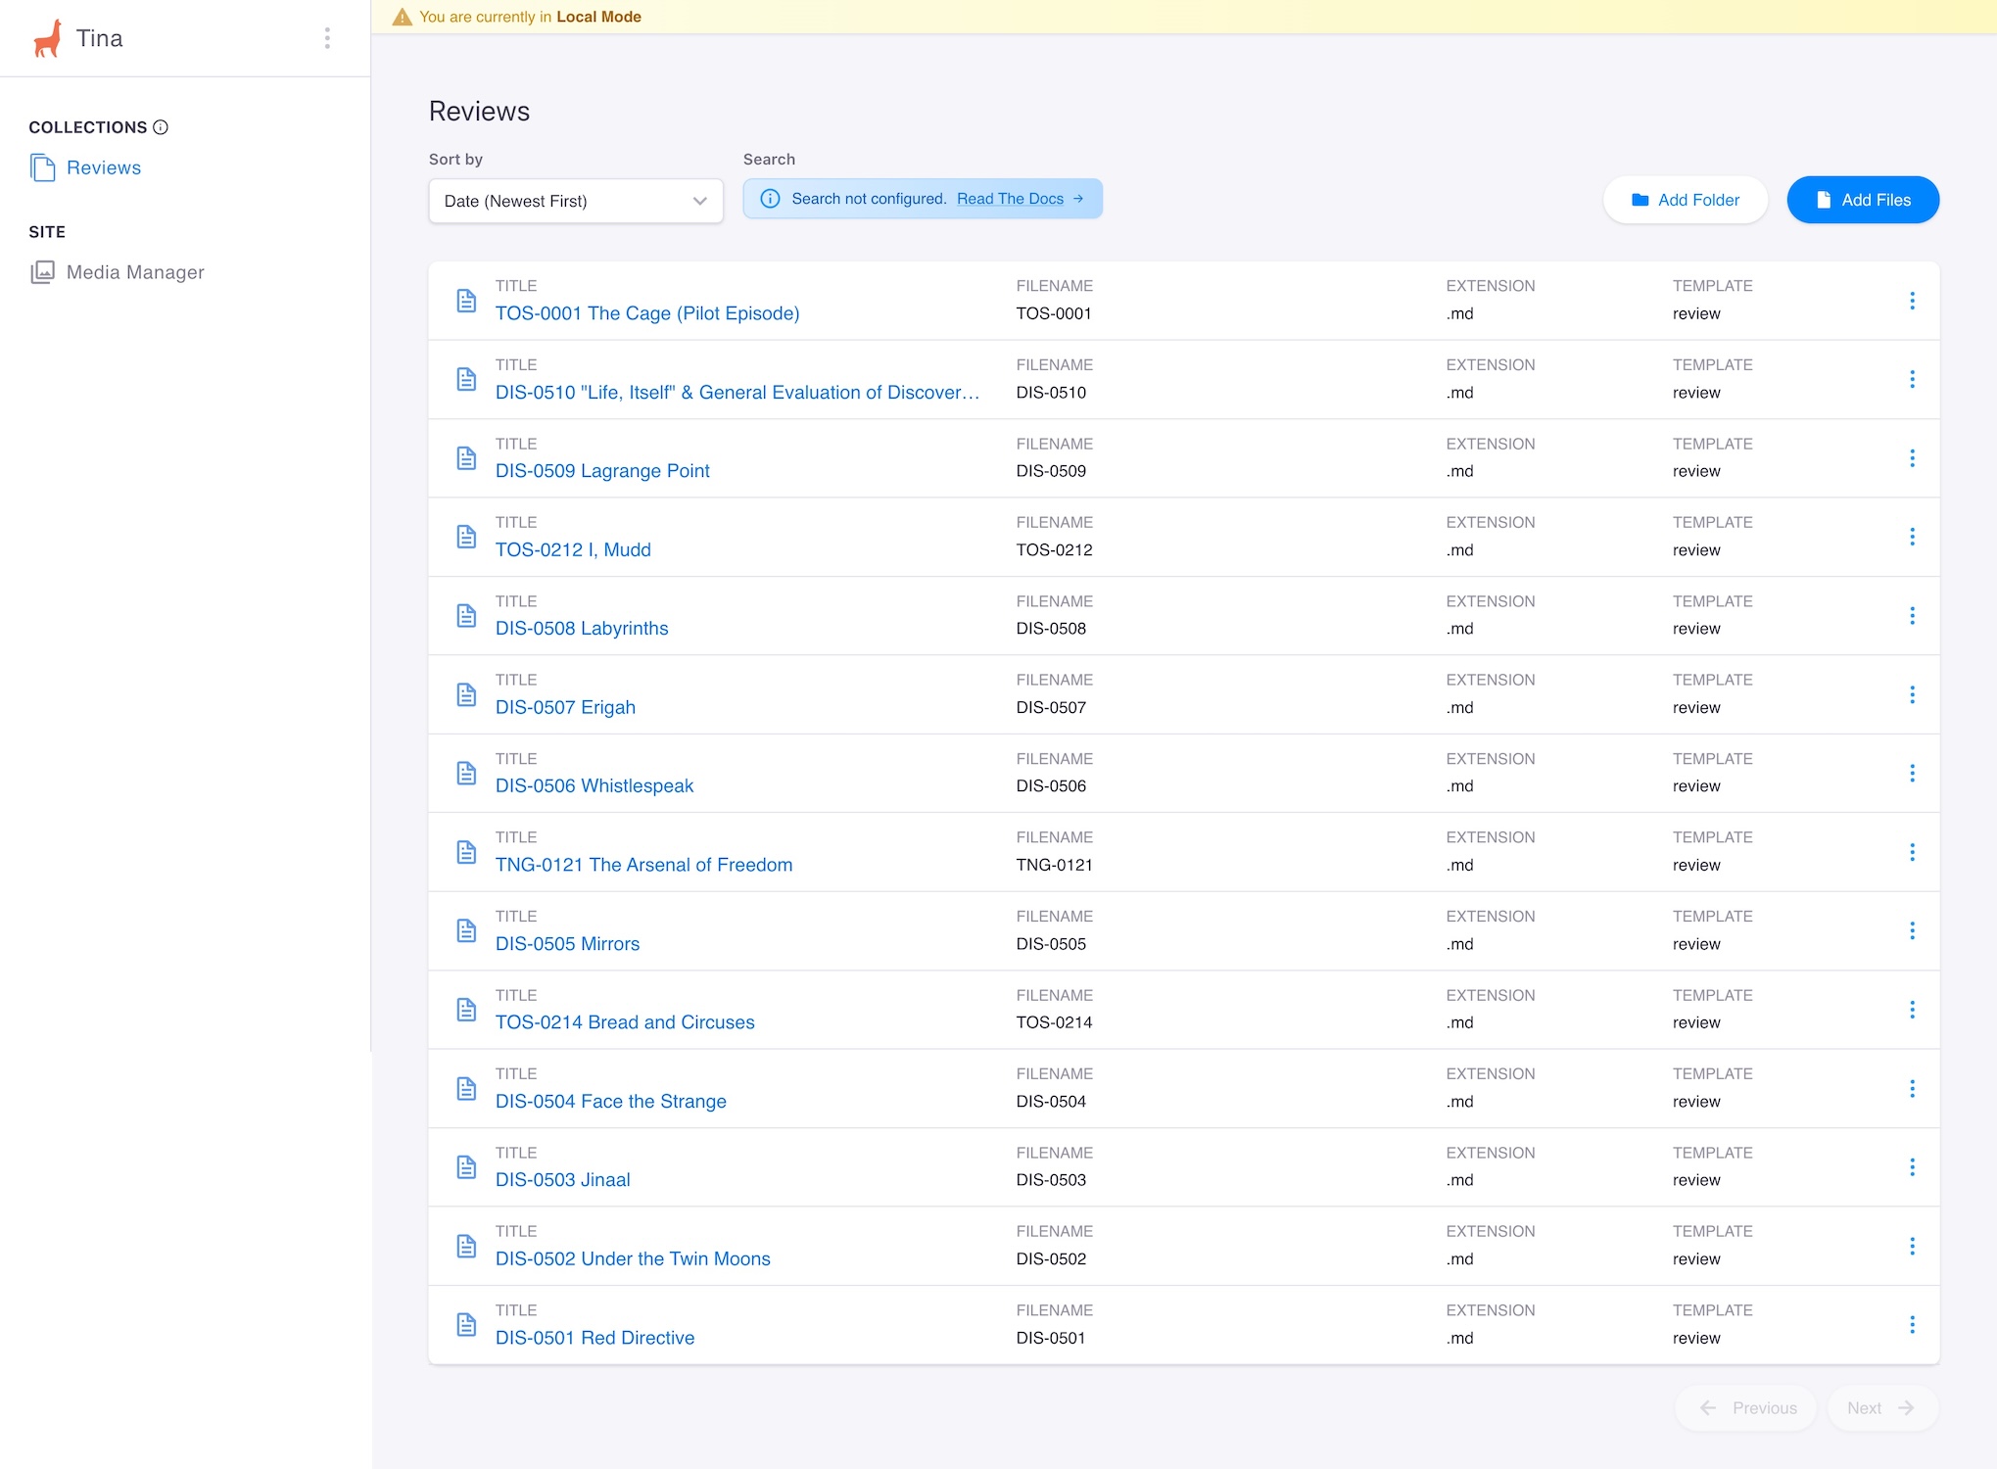Open DIS-0507 Erigah review
The width and height of the screenshot is (1997, 1469).
565,708
